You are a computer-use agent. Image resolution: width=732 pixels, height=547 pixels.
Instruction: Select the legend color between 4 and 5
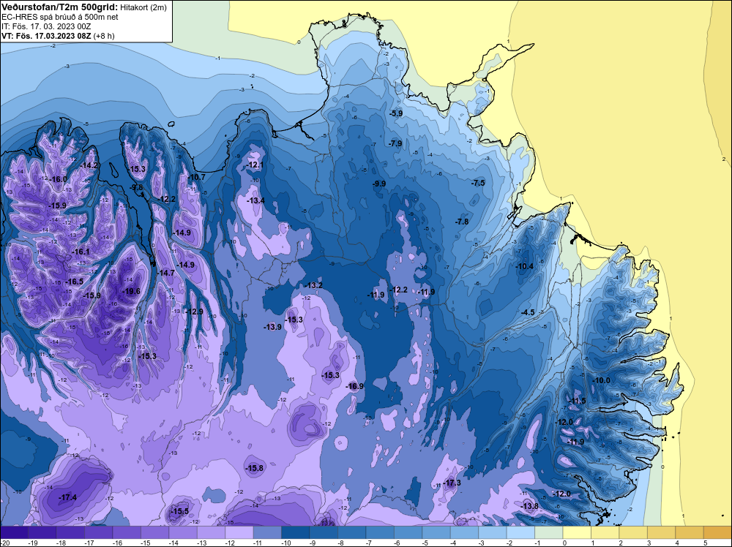pyautogui.click(x=690, y=532)
